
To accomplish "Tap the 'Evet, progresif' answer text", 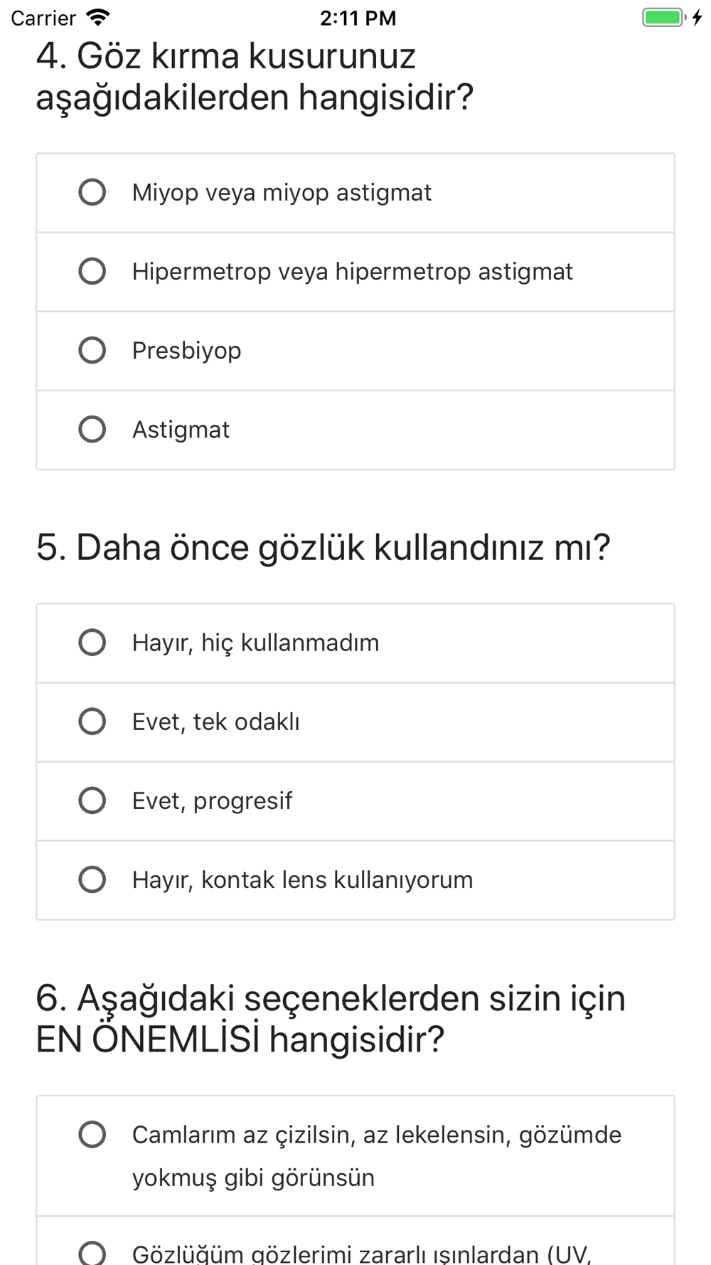I will click(x=212, y=801).
